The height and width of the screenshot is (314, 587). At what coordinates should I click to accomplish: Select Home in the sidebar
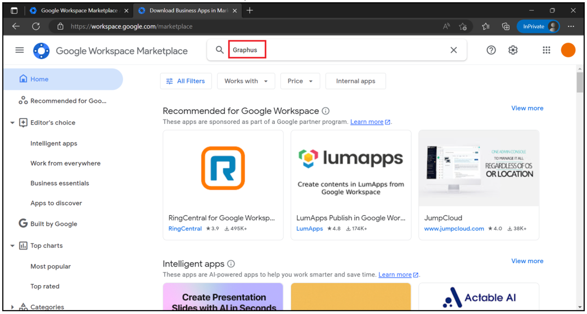click(63, 79)
